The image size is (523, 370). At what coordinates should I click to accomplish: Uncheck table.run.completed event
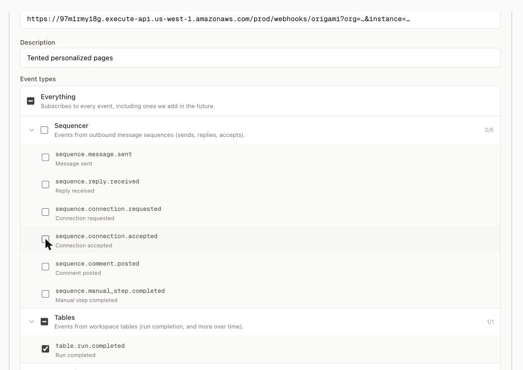tap(45, 349)
